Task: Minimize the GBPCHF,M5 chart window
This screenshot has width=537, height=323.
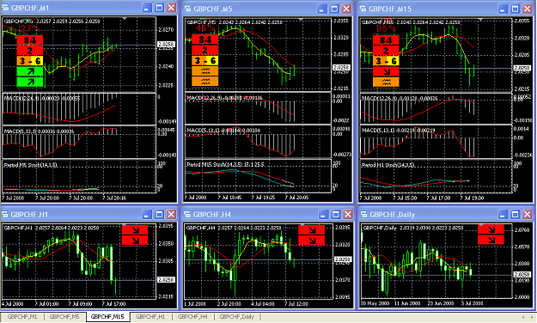Action: [x=321, y=9]
